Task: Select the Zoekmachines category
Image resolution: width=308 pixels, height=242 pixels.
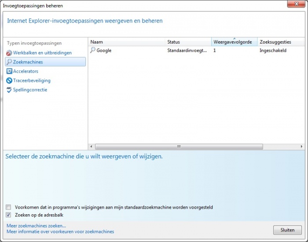Action: pos(45,62)
